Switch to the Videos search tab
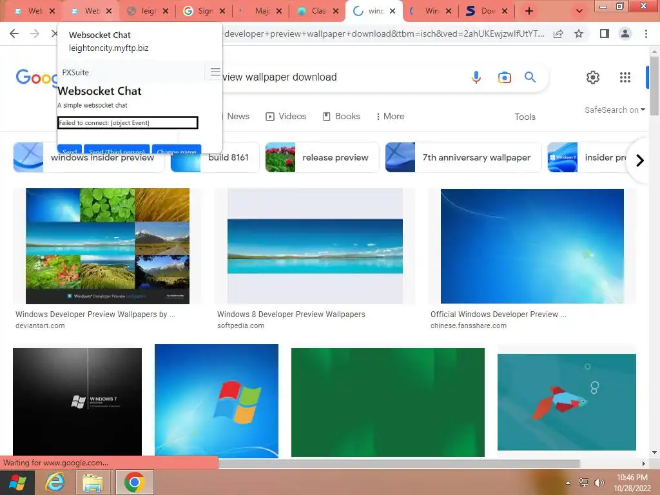 pos(286,116)
